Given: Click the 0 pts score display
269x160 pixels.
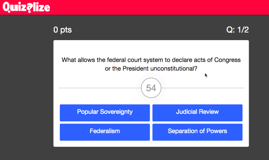Looking at the screenshot, I should (x=63, y=30).
